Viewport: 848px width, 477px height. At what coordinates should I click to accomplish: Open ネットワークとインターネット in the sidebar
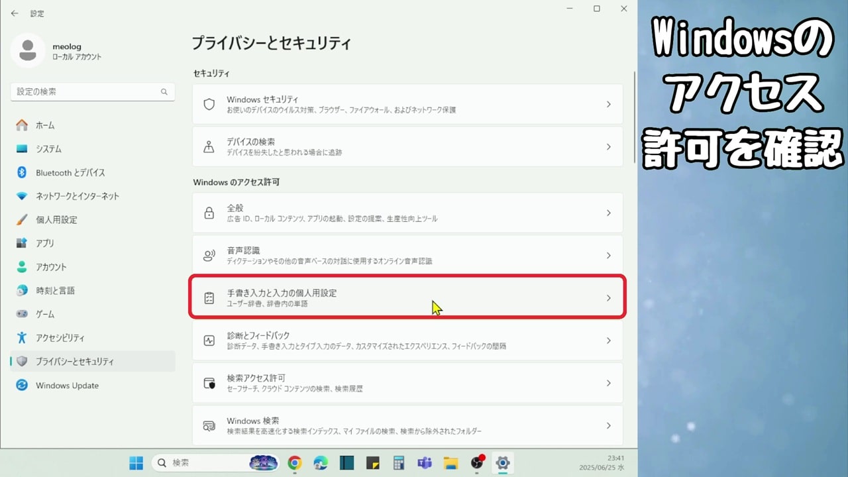pyautogui.click(x=93, y=196)
